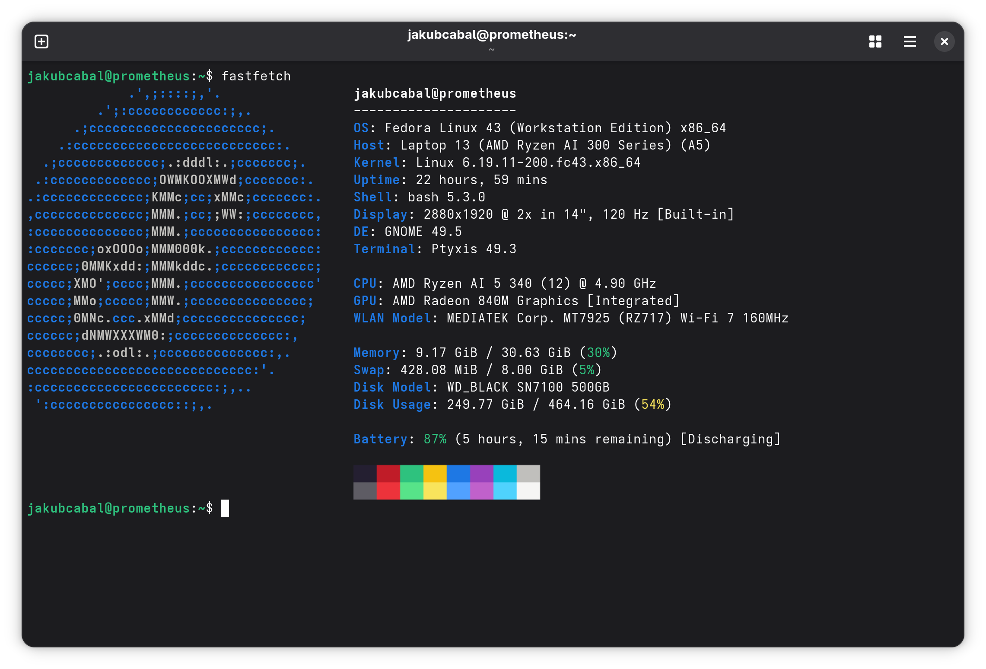This screenshot has height=669, width=986.
Task: Click the Memory 30% usage value
Action: pyautogui.click(x=600, y=352)
